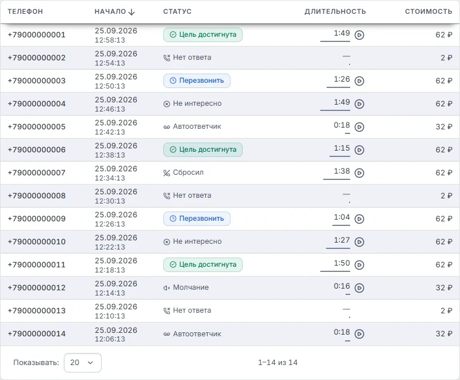The height and width of the screenshot is (380, 460).
Task: Play recording for call +79000000001
Action: (x=359, y=35)
